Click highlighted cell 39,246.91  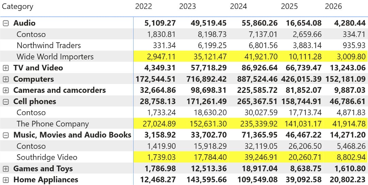click(x=261, y=157)
